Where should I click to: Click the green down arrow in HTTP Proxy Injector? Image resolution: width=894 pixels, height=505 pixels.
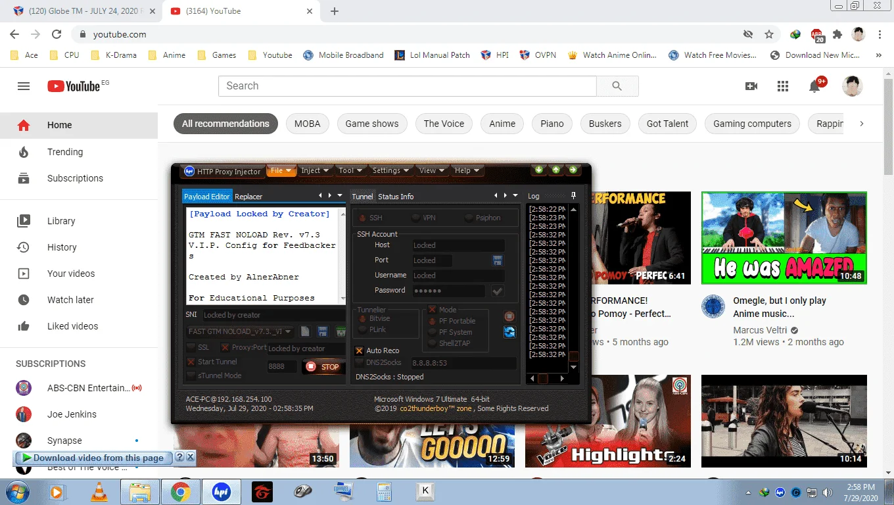[x=539, y=170]
